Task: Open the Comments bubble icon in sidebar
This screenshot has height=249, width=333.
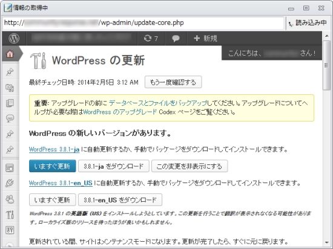Action: [10, 118]
